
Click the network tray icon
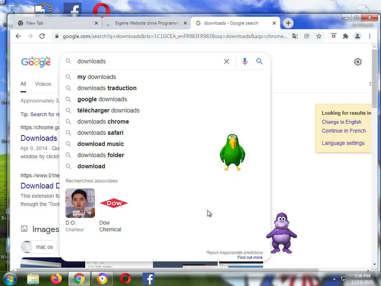point(343,279)
